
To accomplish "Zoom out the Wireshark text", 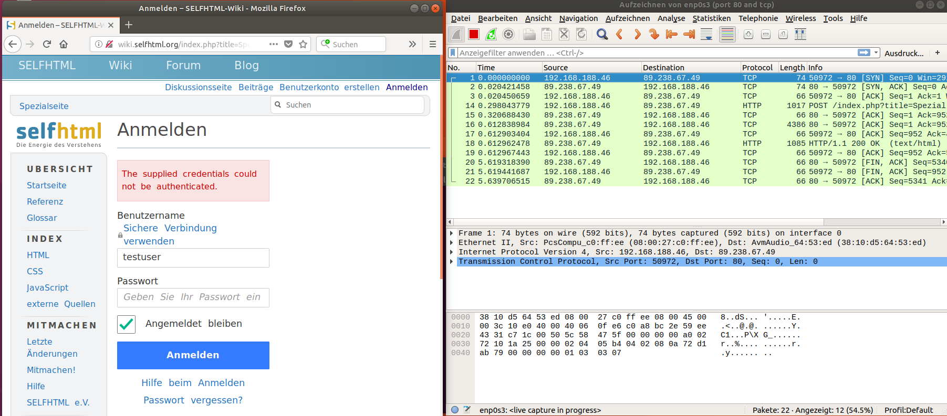I will [x=766, y=35].
